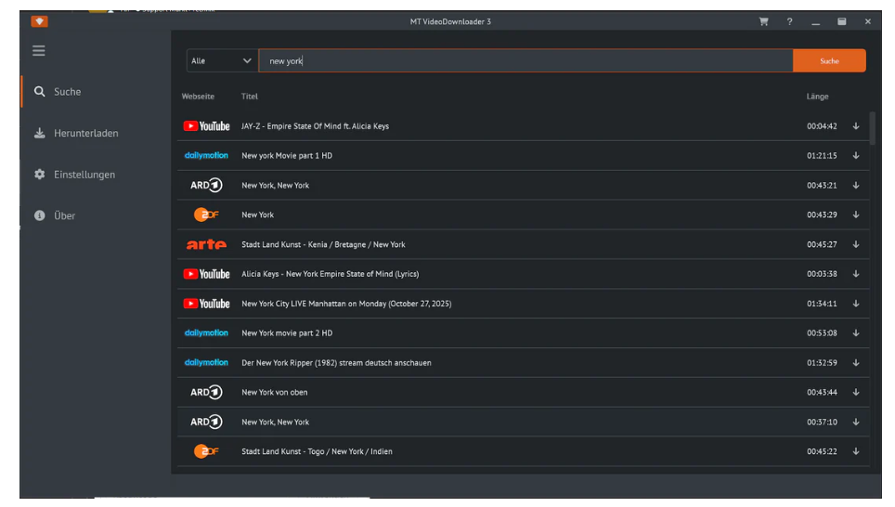Download Alicia Keys Empire State of Mind Lyrics
This screenshot has width=895, height=507.
tap(856, 274)
